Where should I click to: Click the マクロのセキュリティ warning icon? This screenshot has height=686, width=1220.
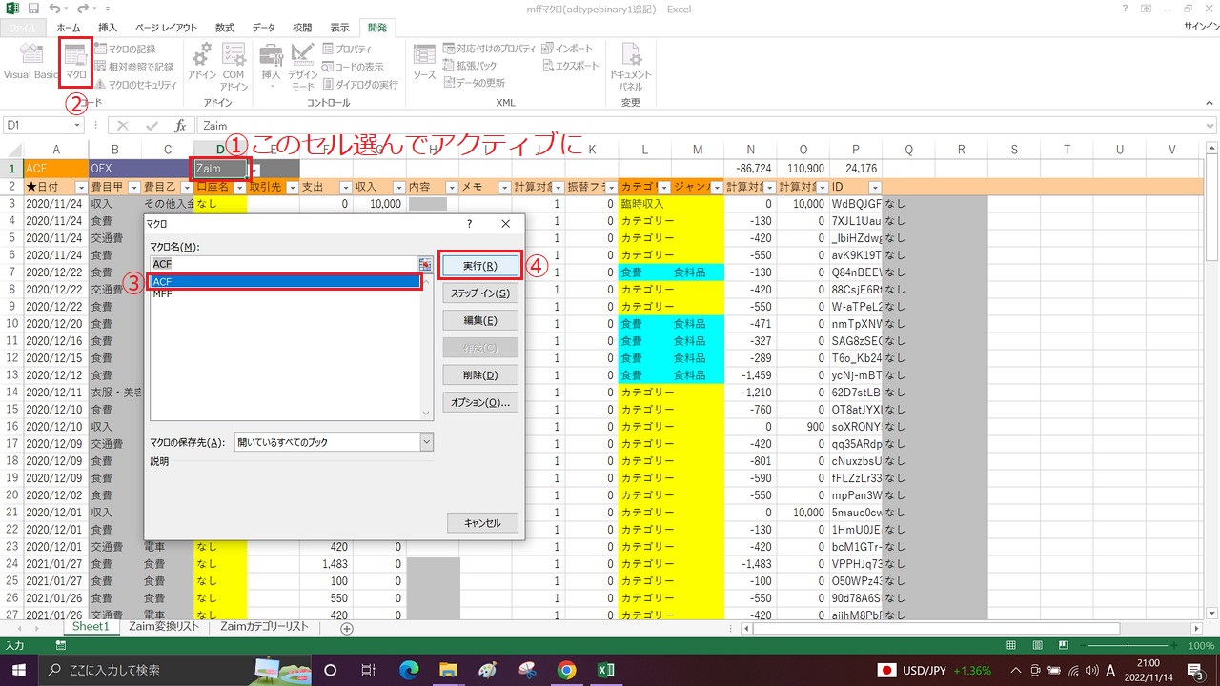coord(101,85)
